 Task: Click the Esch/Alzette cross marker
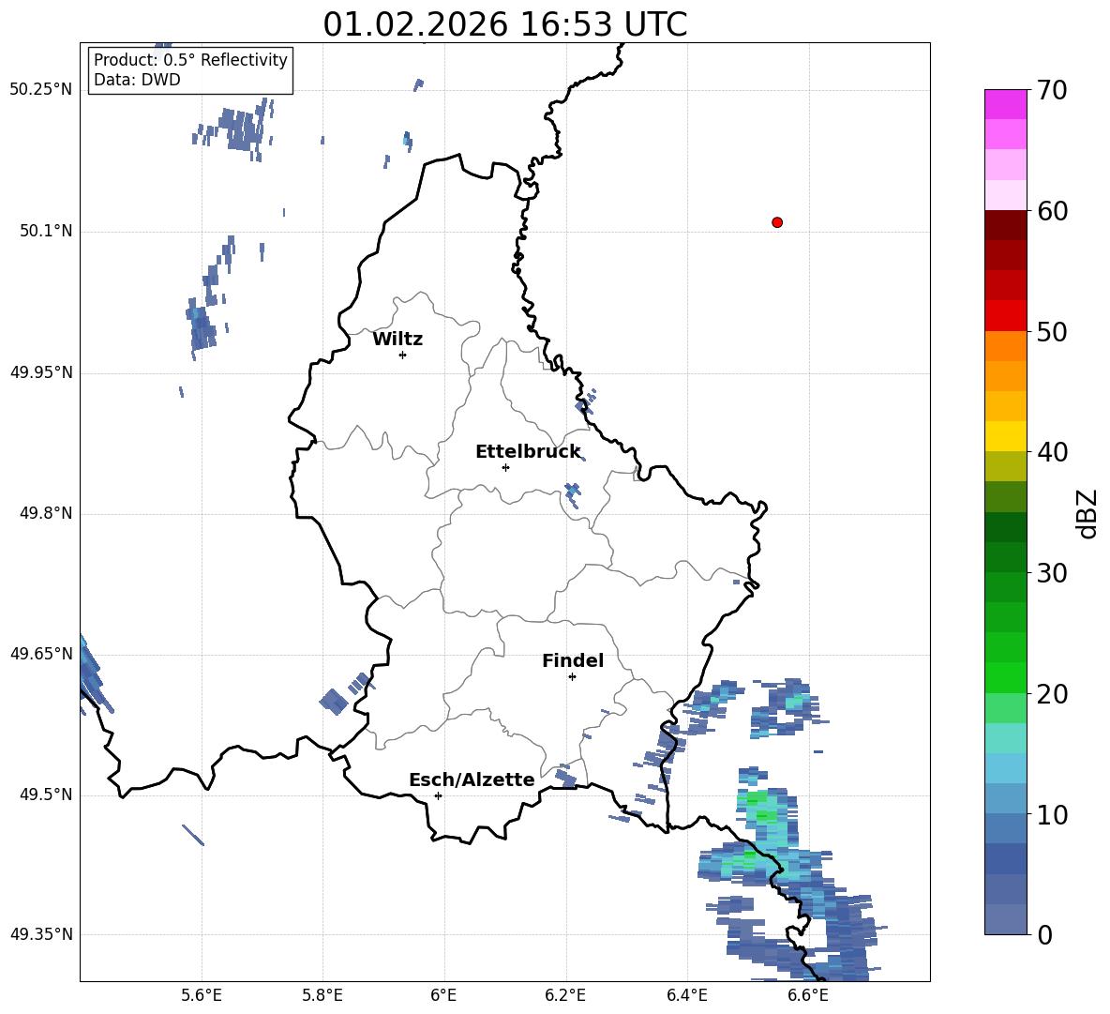(x=438, y=795)
